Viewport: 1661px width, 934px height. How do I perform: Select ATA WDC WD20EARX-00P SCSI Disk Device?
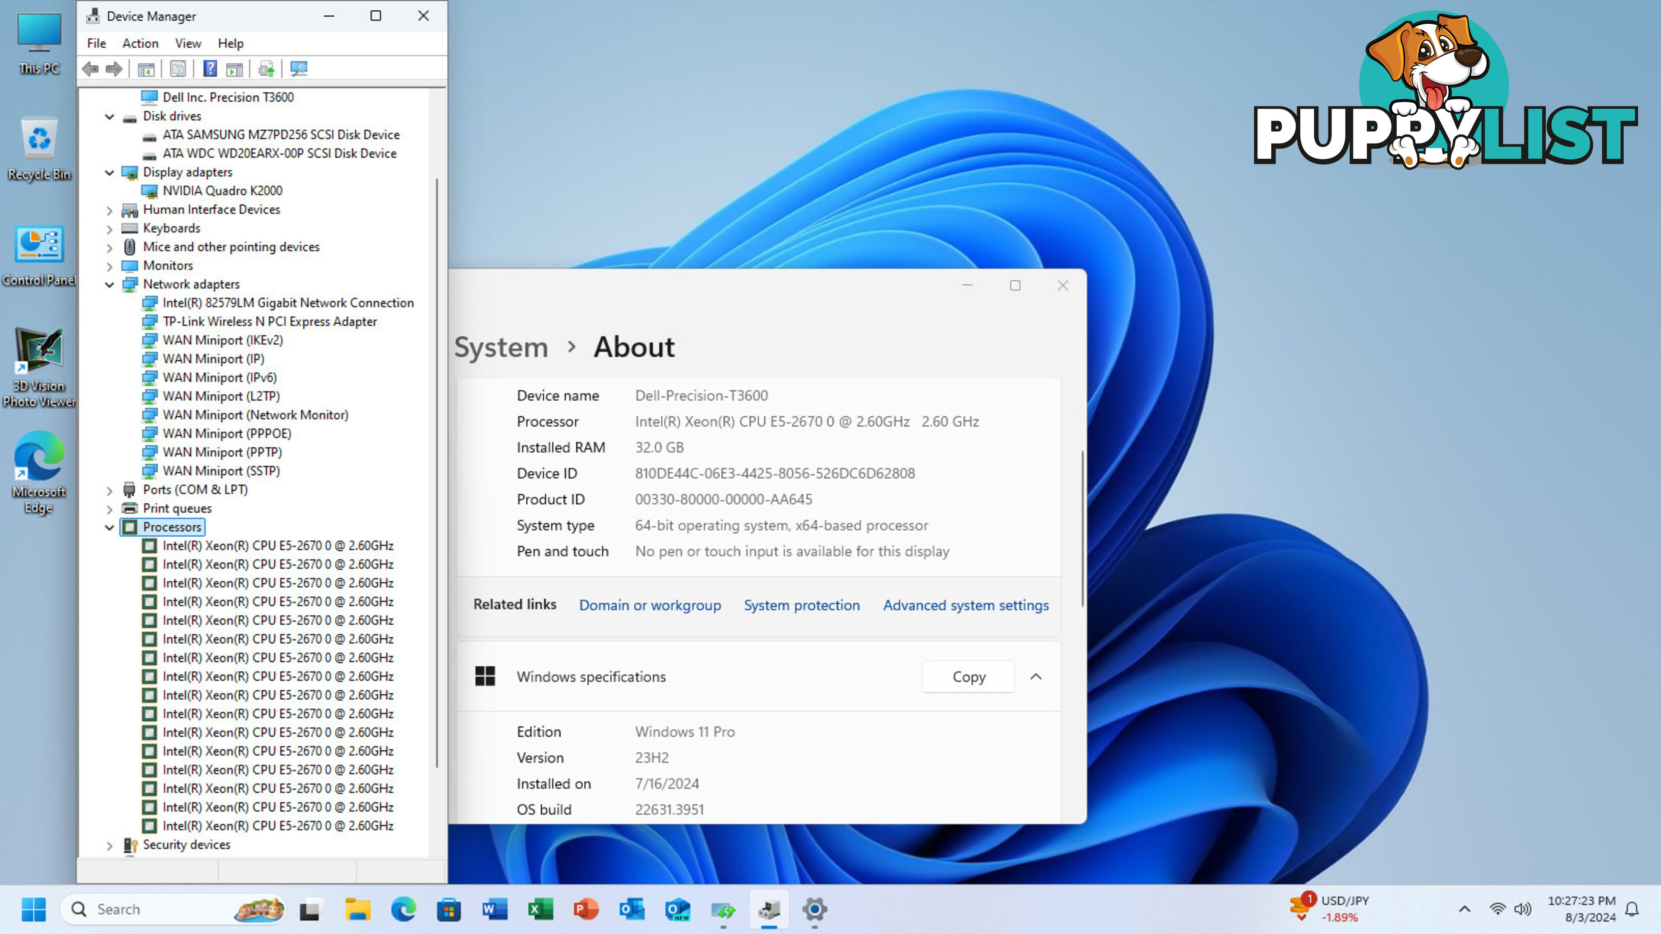click(280, 154)
